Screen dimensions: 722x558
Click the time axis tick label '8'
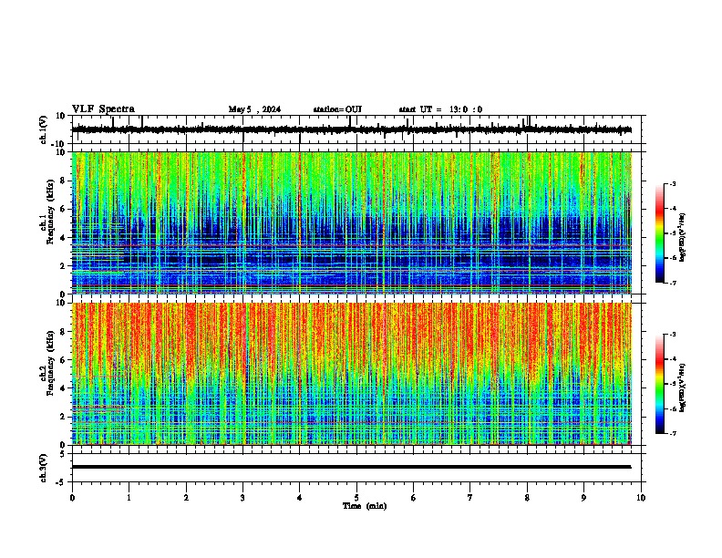(527, 498)
